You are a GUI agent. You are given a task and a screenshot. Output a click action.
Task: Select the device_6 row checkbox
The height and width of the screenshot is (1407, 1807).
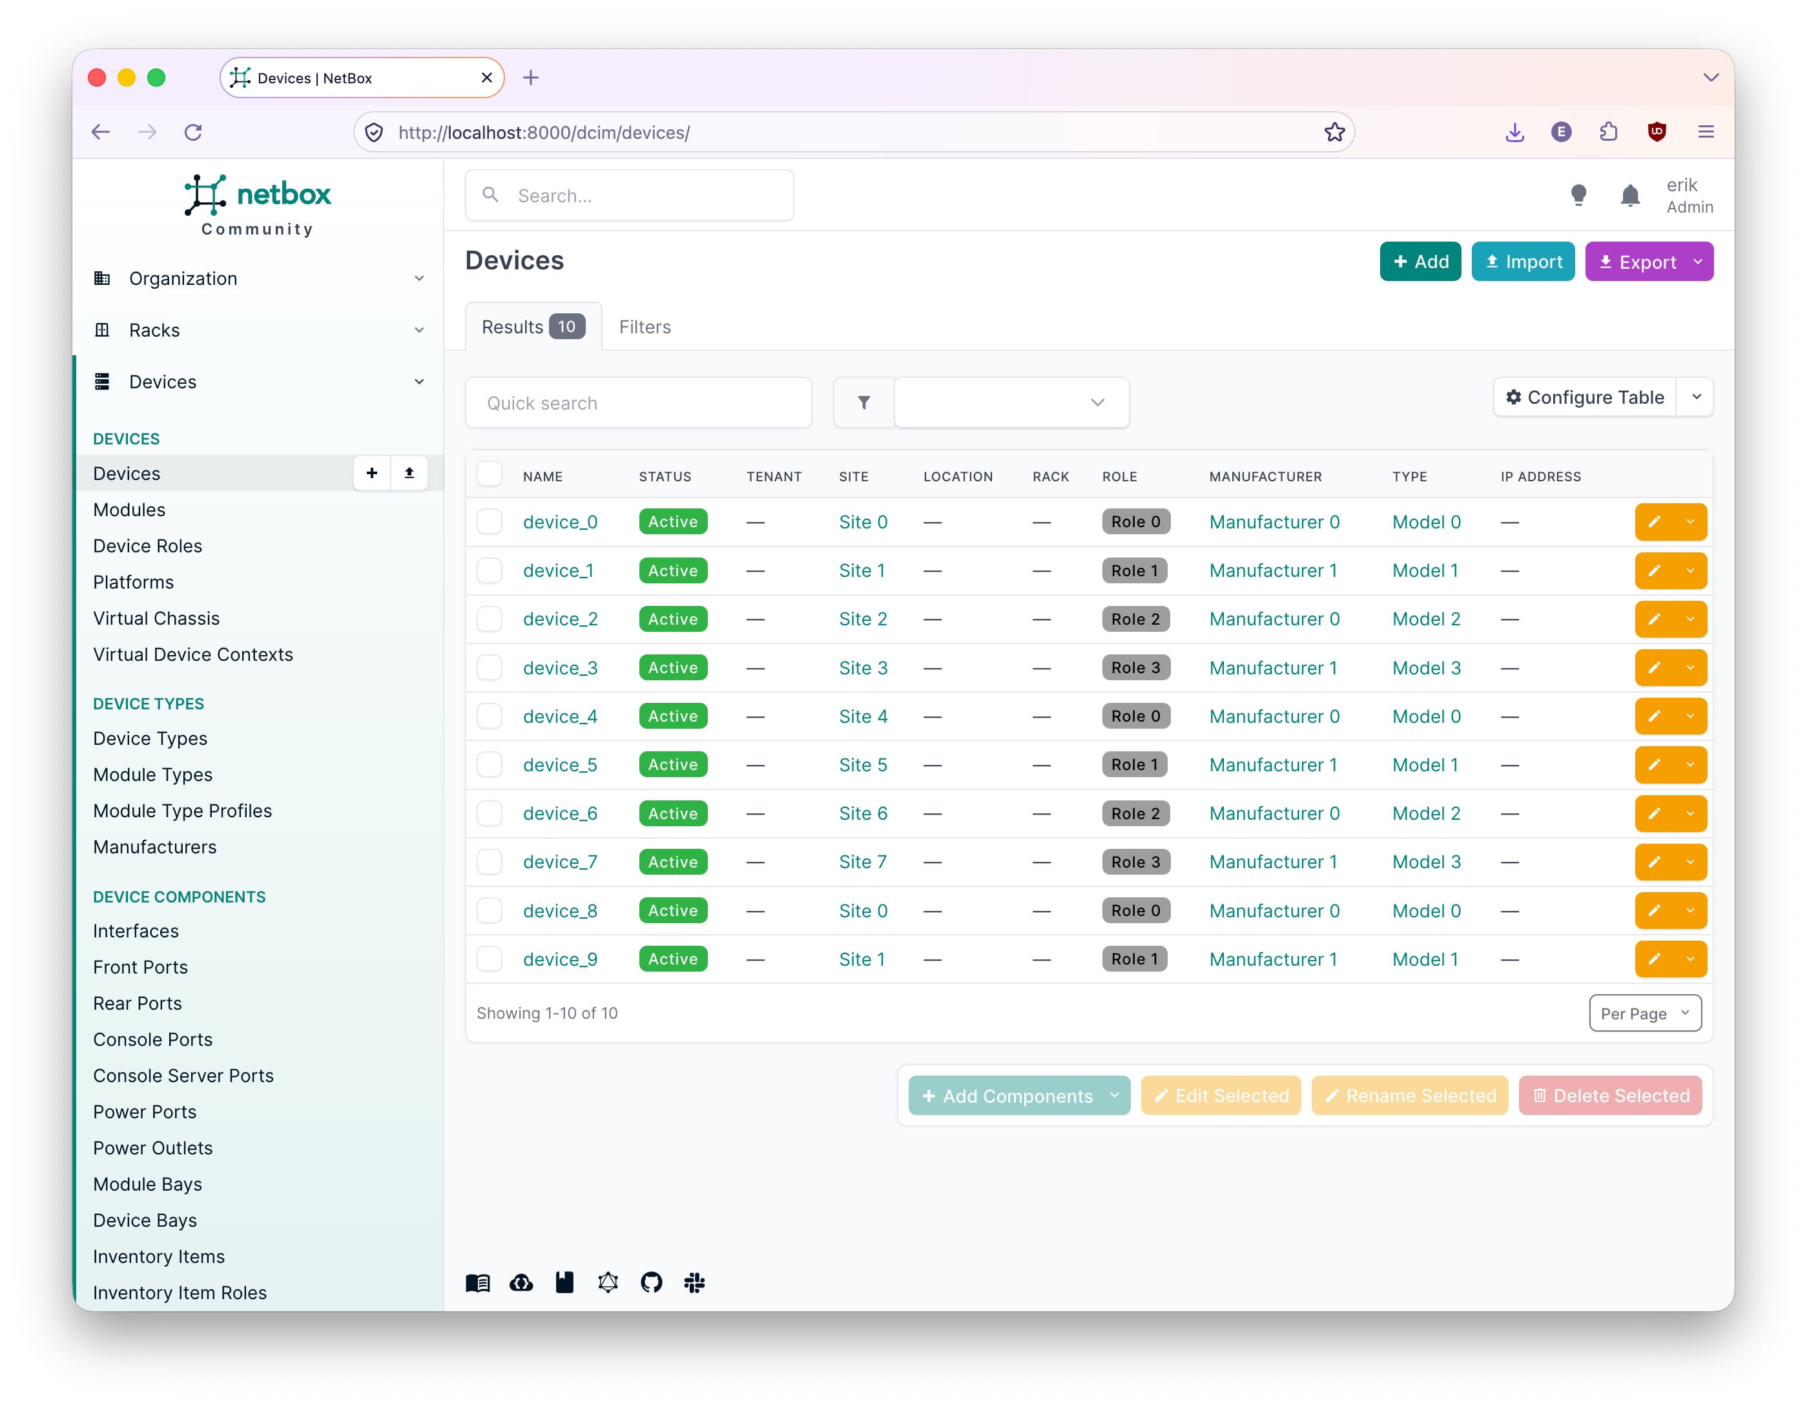[x=490, y=813]
